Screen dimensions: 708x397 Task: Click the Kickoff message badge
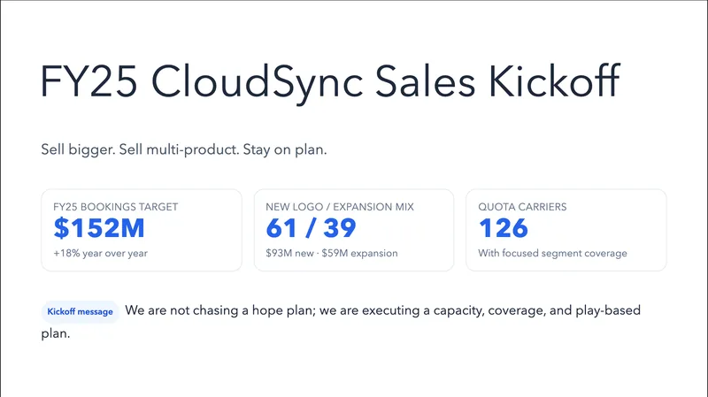point(80,312)
